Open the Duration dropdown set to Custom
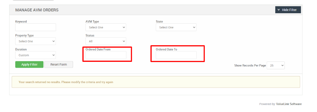Viewport: 317px width, 112px height. [36, 55]
